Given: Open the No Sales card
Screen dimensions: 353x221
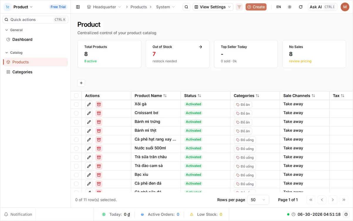Looking at the screenshot, I should coord(314,54).
